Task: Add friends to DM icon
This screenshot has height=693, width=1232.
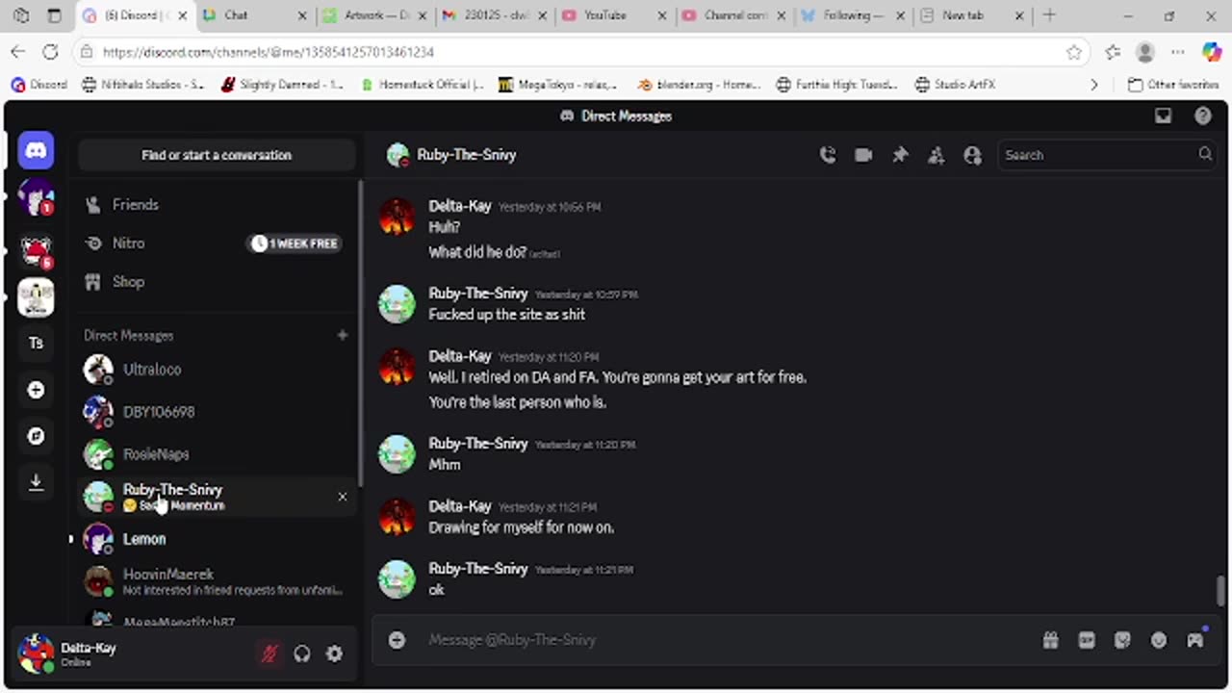Action: (x=936, y=155)
